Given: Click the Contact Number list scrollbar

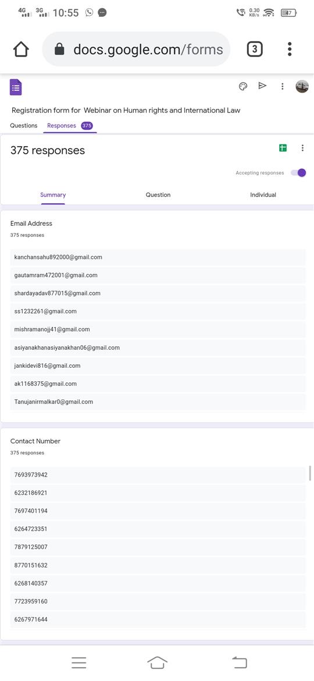Looking at the screenshot, I should (x=310, y=473).
